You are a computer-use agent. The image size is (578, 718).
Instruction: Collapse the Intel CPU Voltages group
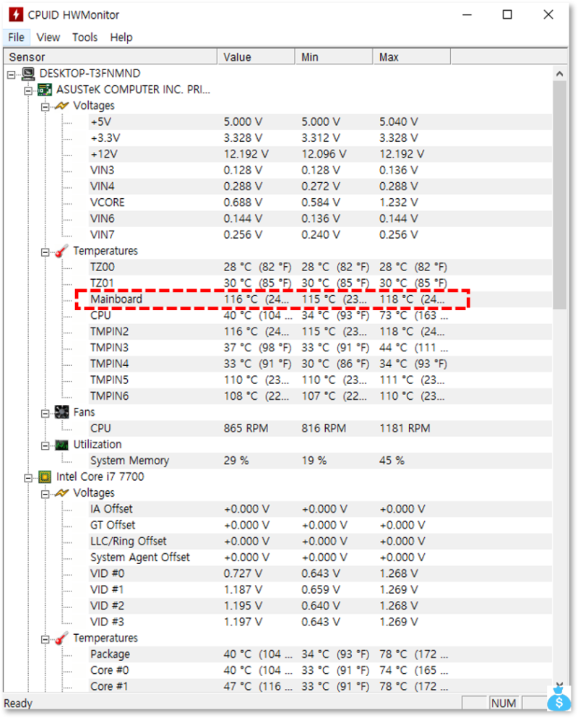pyautogui.click(x=46, y=494)
